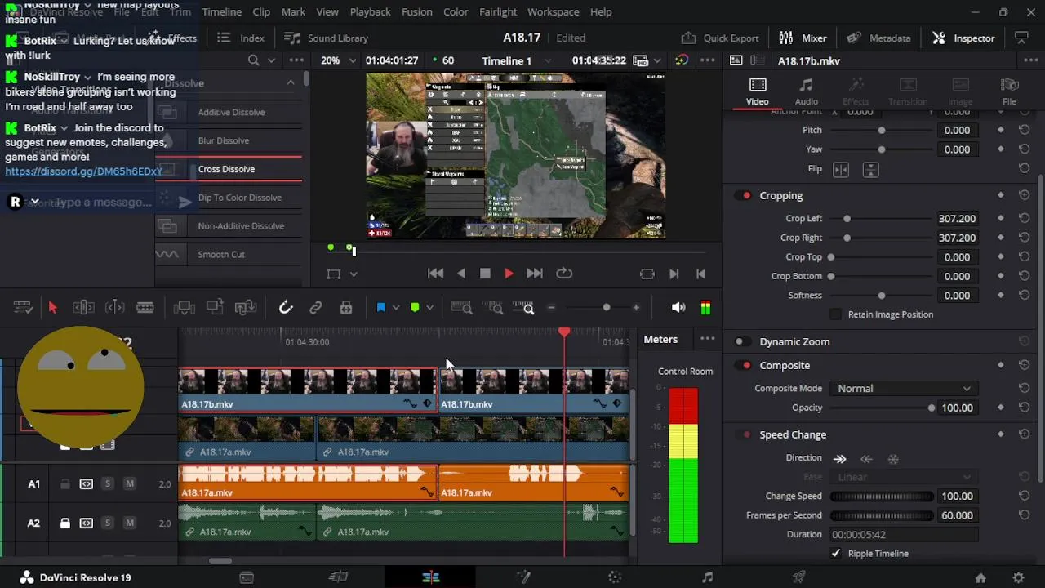1045x588 pixels.
Task: Click the Insert Clip tool
Action: click(185, 307)
